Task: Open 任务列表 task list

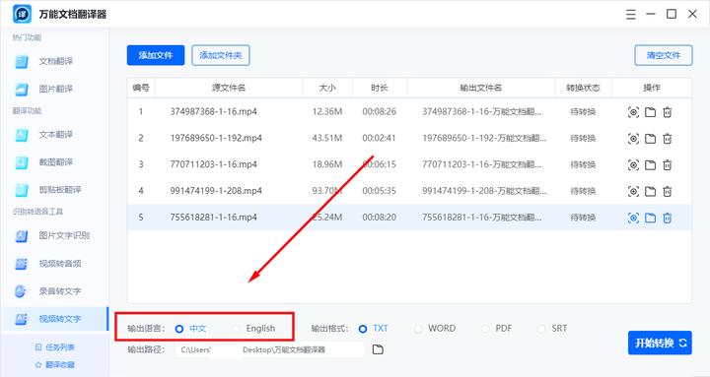Action: (x=55, y=347)
